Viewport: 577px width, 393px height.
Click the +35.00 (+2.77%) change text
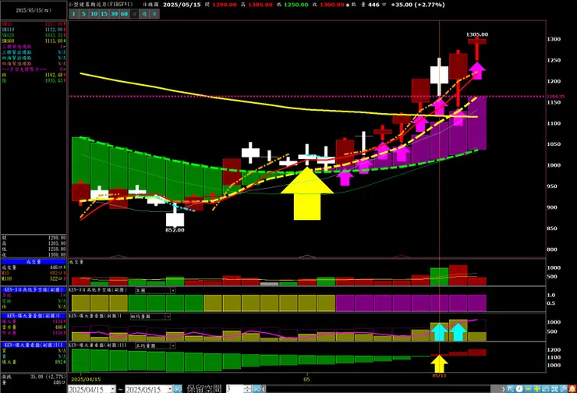pyautogui.click(x=418, y=5)
